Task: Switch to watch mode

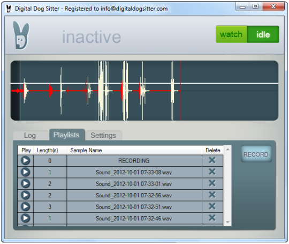Action: (x=231, y=34)
